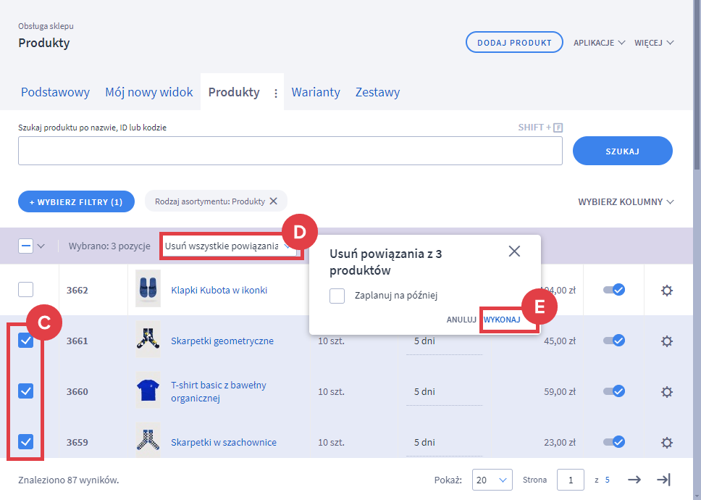The image size is (701, 500).
Task: Click + WYBIERZ FILTRY (1) button
Action: 76,201
